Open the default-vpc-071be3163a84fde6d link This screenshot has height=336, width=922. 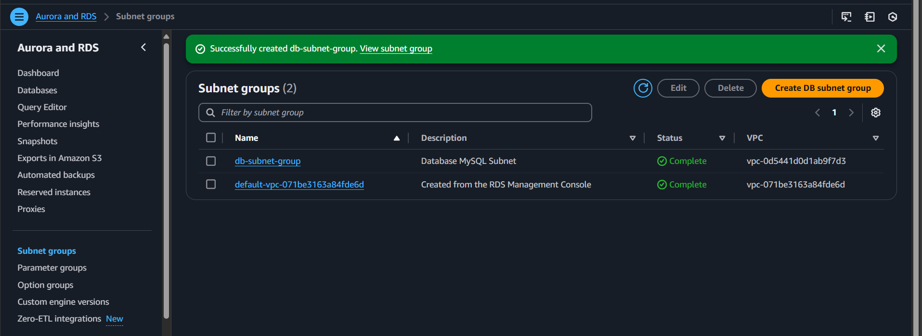tap(299, 185)
